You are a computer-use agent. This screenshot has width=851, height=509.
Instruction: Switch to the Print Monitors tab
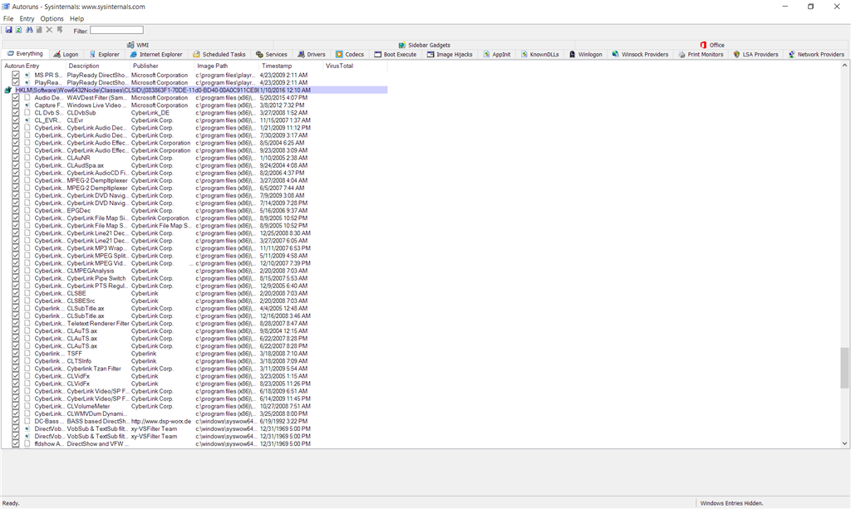point(701,54)
